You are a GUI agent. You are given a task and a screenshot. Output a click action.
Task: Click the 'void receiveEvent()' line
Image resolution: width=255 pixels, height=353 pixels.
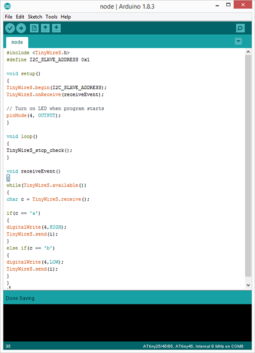[34, 171]
